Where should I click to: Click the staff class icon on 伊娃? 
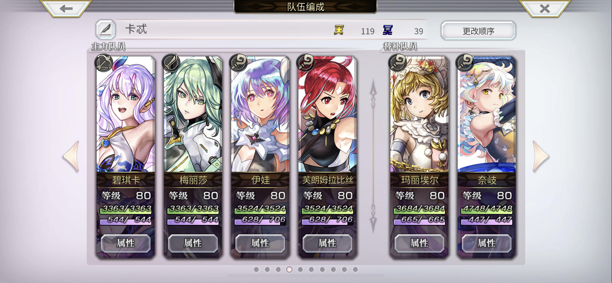click(x=238, y=63)
